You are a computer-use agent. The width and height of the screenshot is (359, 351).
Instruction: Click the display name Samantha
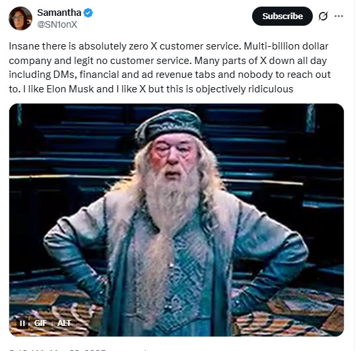coord(59,13)
